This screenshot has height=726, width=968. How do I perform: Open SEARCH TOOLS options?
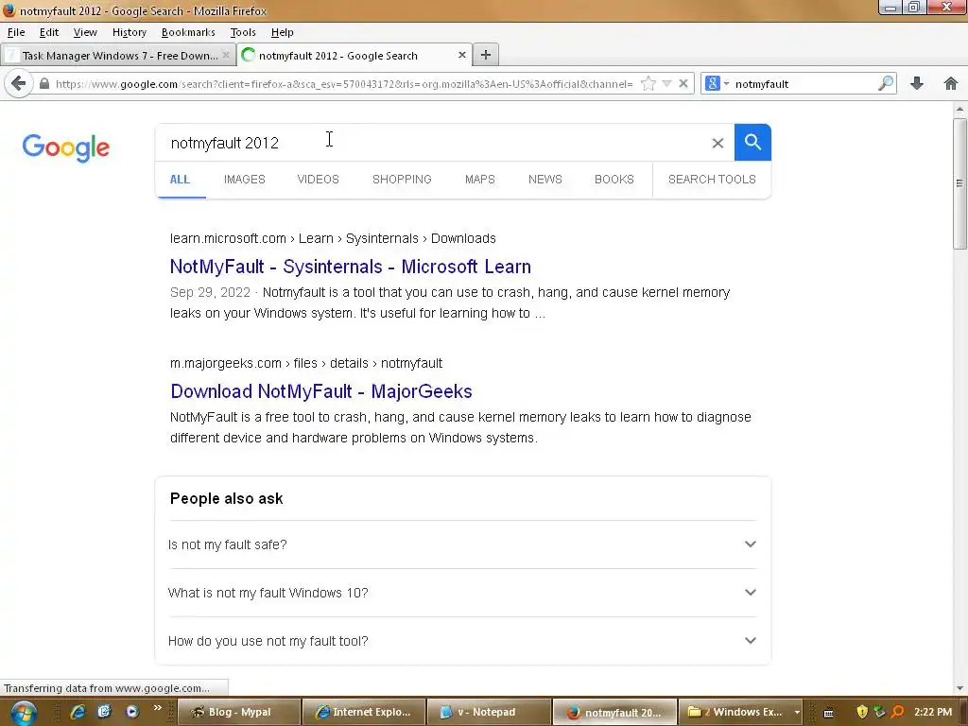[x=712, y=179]
